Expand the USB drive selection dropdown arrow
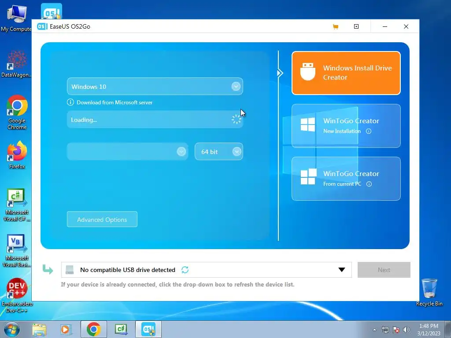The image size is (451, 338). point(342,270)
